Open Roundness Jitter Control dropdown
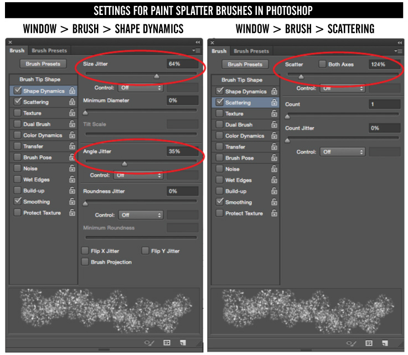 [141, 215]
